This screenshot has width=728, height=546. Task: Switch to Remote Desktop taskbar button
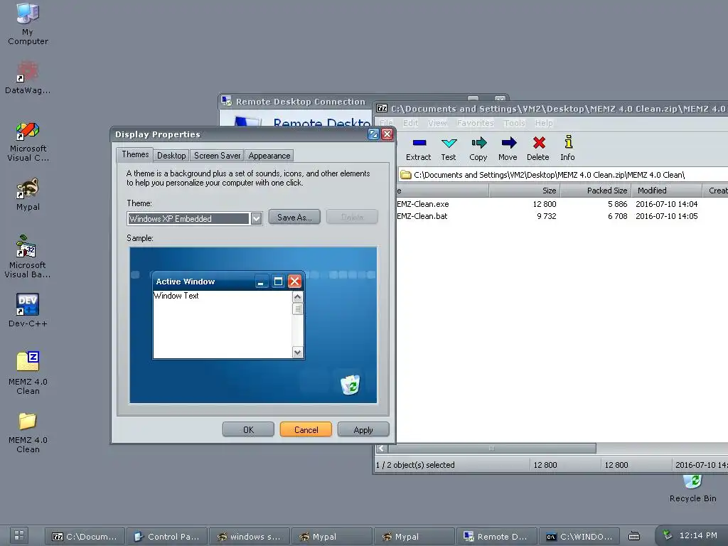coord(496,536)
